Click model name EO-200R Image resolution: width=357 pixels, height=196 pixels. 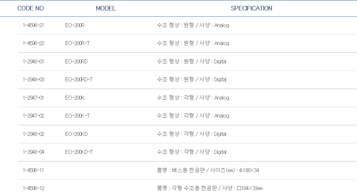click(75, 25)
